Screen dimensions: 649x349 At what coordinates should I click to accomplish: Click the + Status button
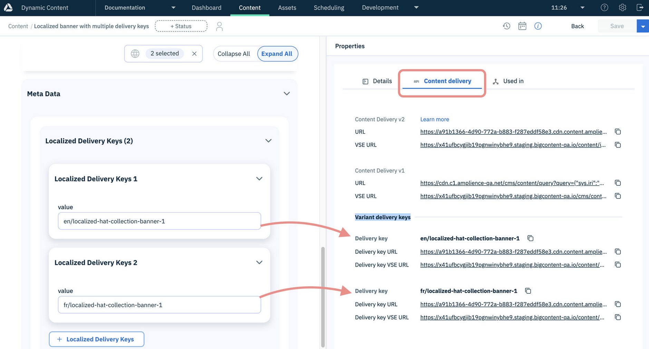pyautogui.click(x=181, y=26)
